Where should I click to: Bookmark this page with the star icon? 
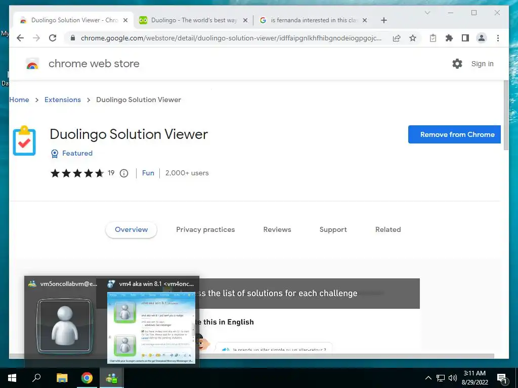[x=413, y=38]
